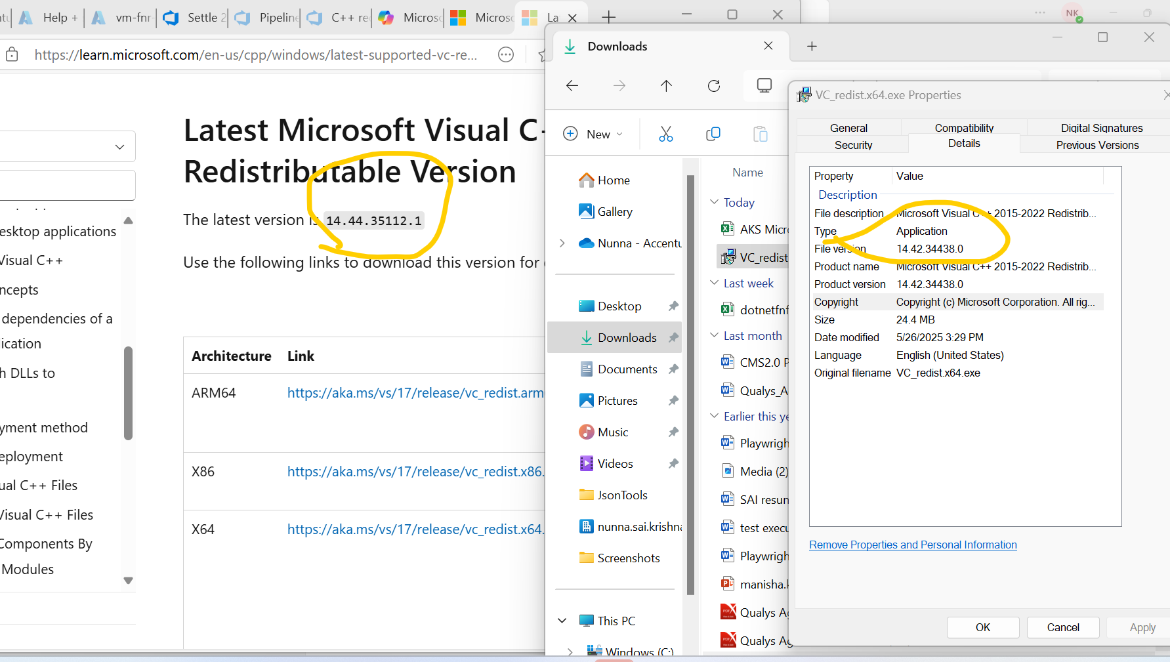Image resolution: width=1170 pixels, height=662 pixels.
Task: Switch to the 'Pipeline' browser tab
Action: tap(266, 18)
